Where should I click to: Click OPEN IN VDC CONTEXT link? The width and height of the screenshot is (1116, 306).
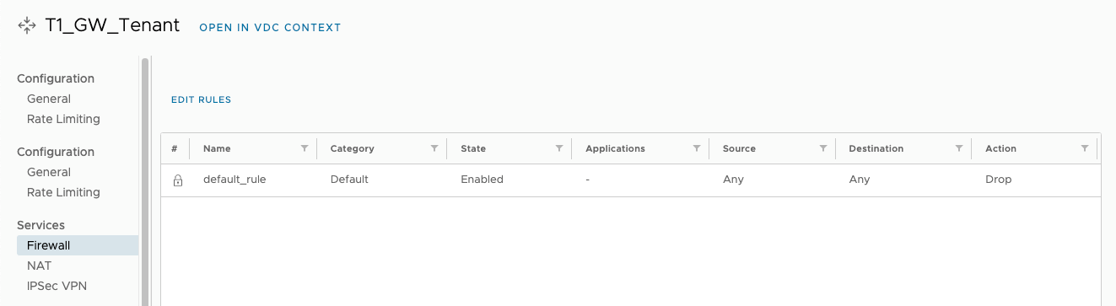(270, 28)
